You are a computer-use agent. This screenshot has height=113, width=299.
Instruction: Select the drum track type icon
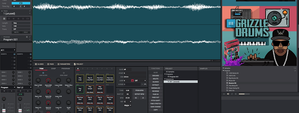(4, 19)
